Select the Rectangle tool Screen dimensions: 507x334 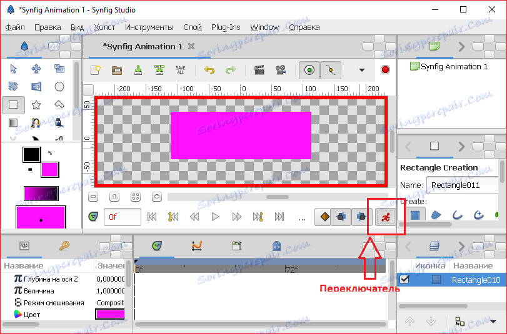(x=13, y=105)
